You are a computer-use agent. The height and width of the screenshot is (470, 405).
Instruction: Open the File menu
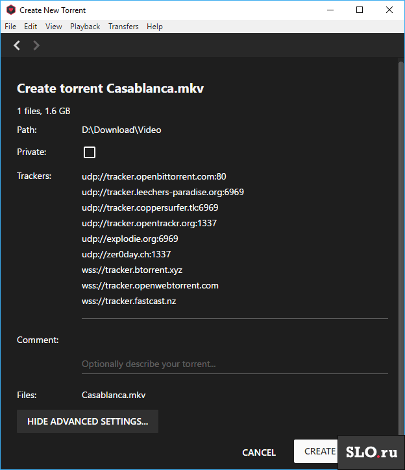click(x=10, y=27)
